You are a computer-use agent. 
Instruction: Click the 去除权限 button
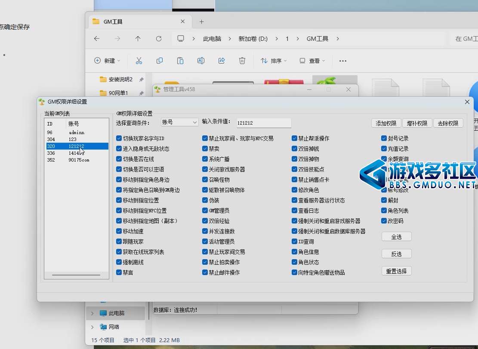448,123
